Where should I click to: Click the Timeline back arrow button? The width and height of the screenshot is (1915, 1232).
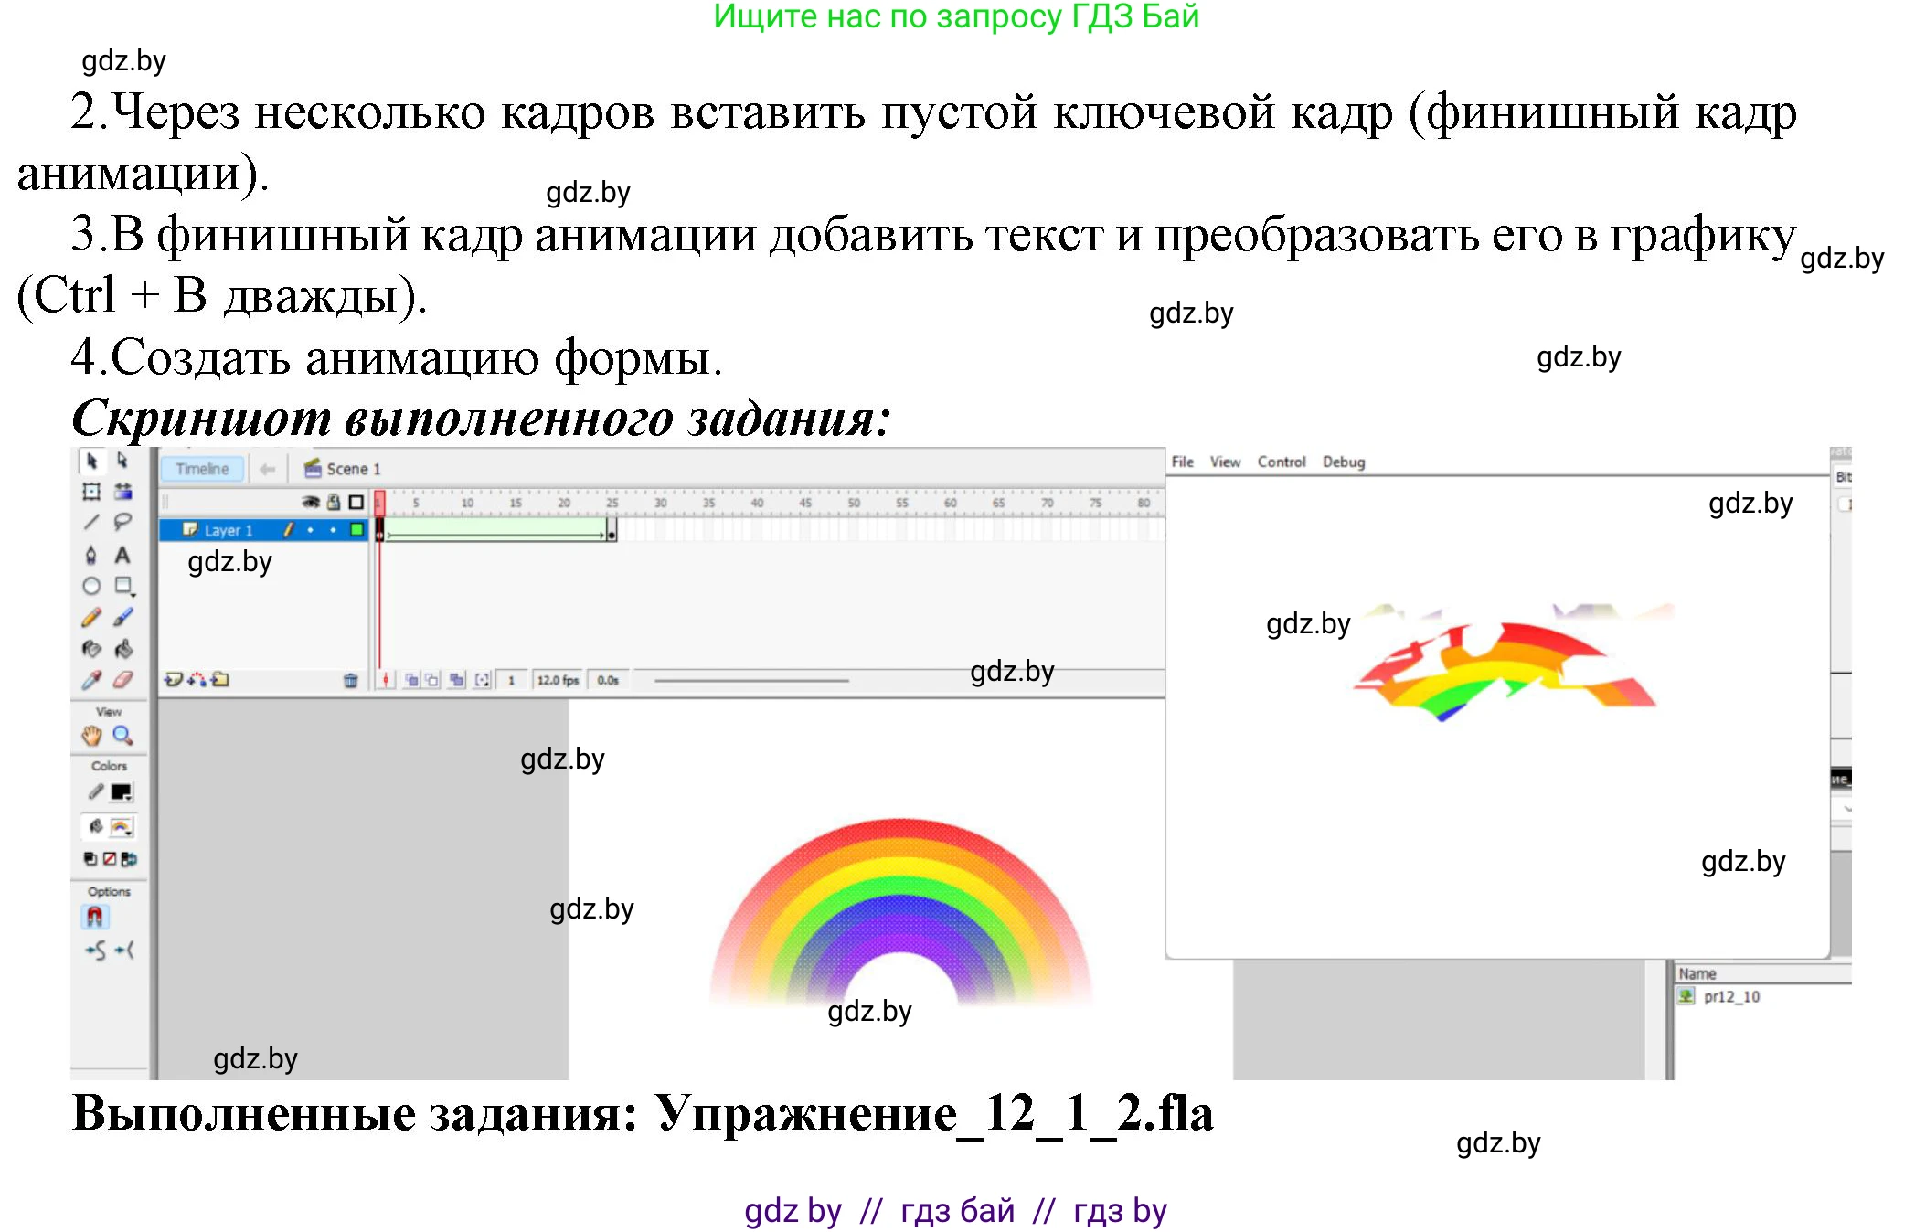(x=268, y=469)
